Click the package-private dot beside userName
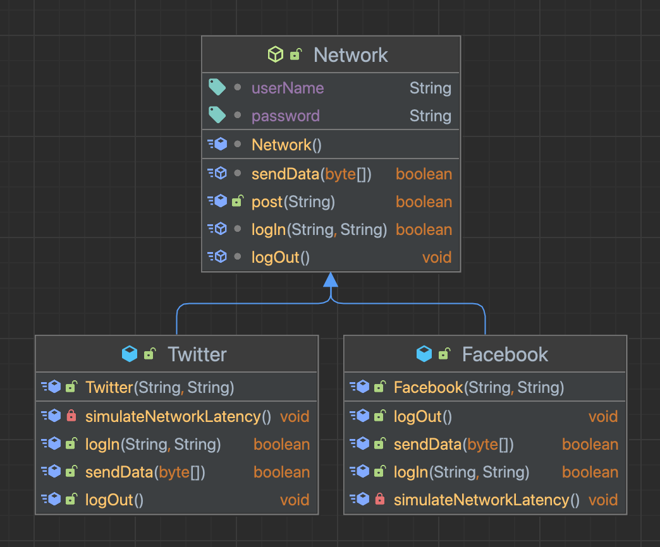Screen dimensions: 660x547 238,87
